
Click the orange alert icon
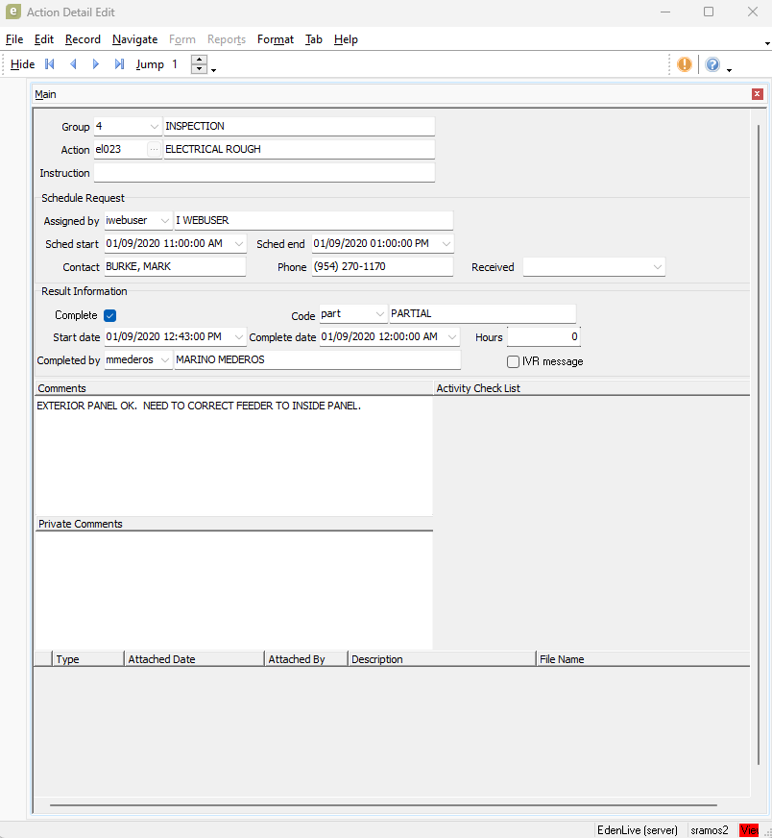[684, 64]
